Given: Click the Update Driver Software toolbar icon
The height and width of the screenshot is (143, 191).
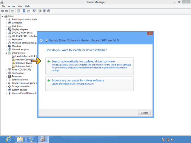Looking at the screenshot, I should (40, 11).
